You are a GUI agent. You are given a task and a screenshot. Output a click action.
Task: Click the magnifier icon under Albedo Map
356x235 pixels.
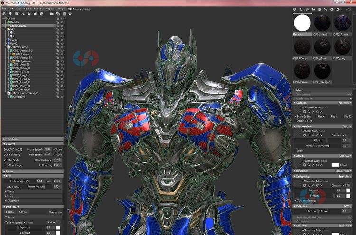pyautogui.click(x=309, y=165)
